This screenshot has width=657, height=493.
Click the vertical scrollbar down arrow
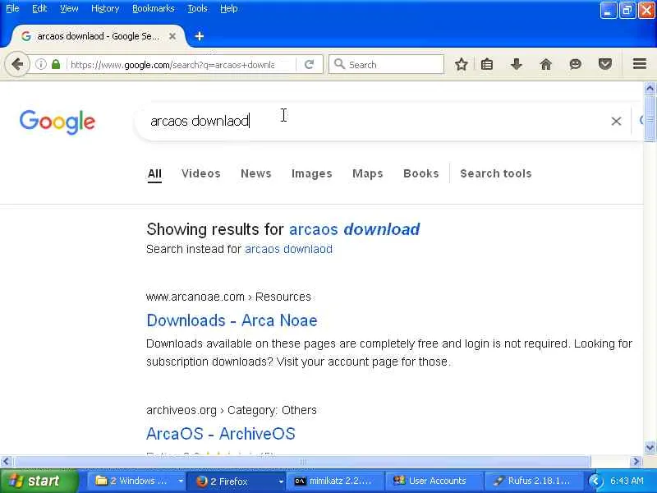(650, 447)
